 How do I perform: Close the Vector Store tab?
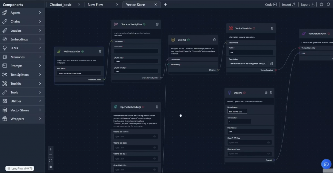coord(156,4)
